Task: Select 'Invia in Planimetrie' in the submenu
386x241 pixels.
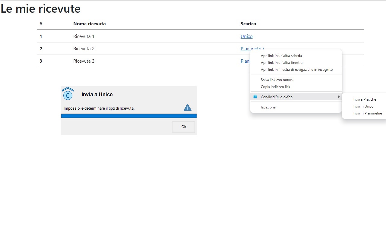Action: 367,113
